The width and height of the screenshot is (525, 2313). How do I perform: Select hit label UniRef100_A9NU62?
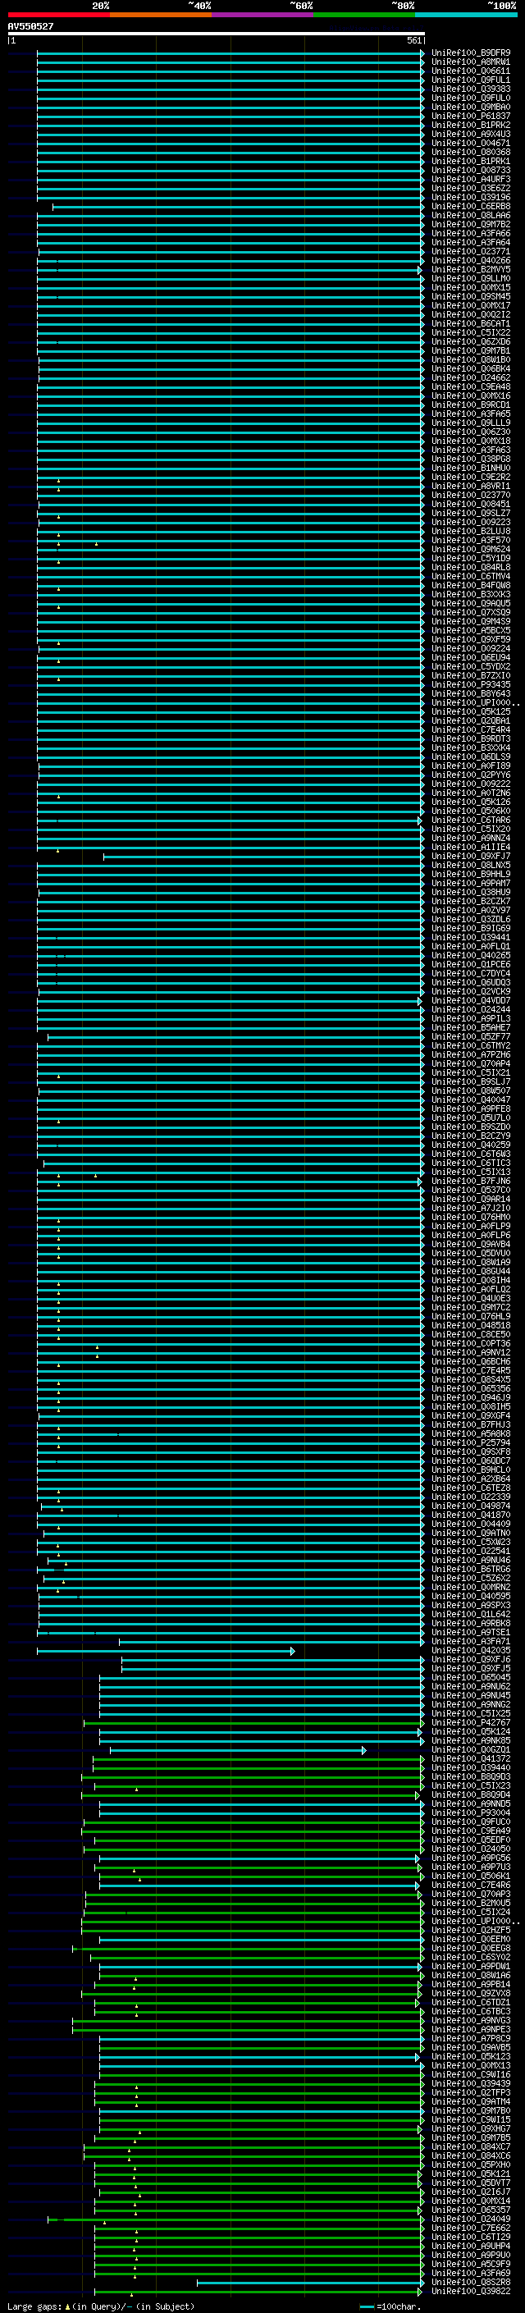coord(470,1686)
